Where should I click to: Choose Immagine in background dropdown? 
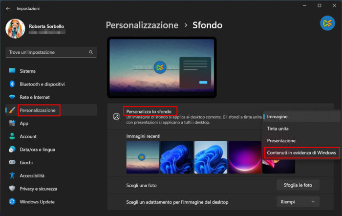click(x=301, y=117)
